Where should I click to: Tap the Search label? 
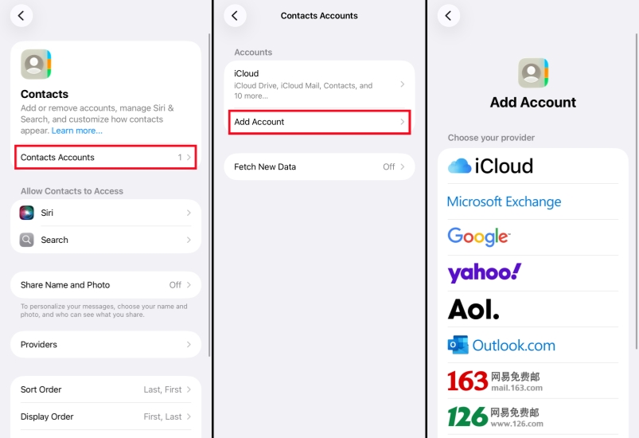[54, 240]
